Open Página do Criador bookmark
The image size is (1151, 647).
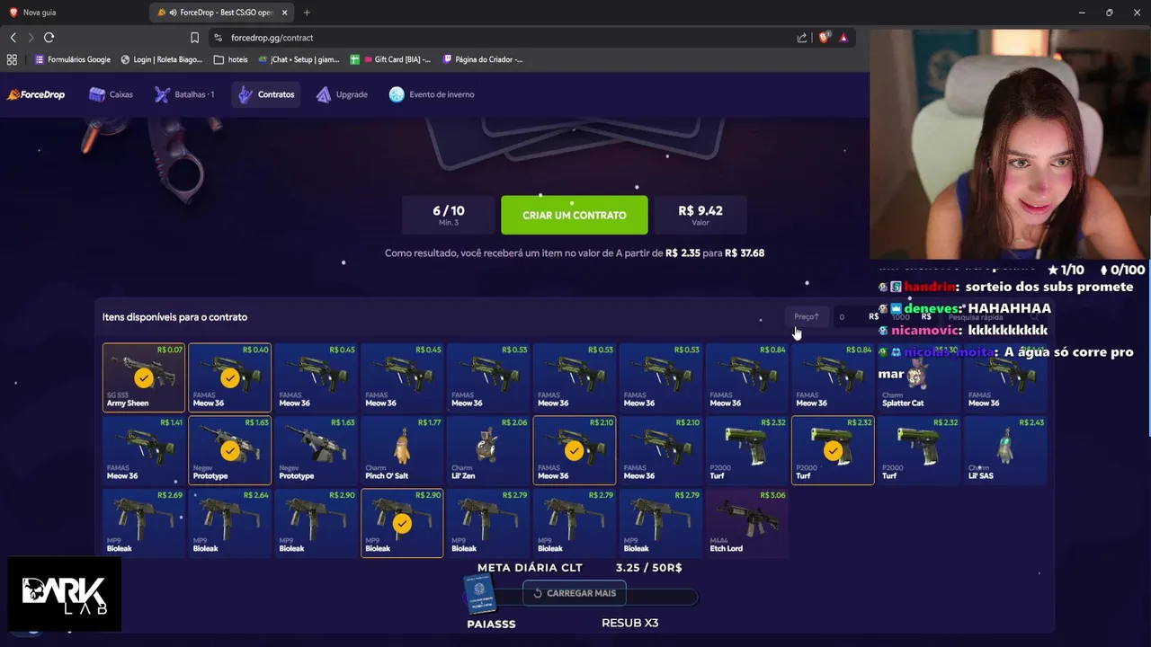coord(483,59)
